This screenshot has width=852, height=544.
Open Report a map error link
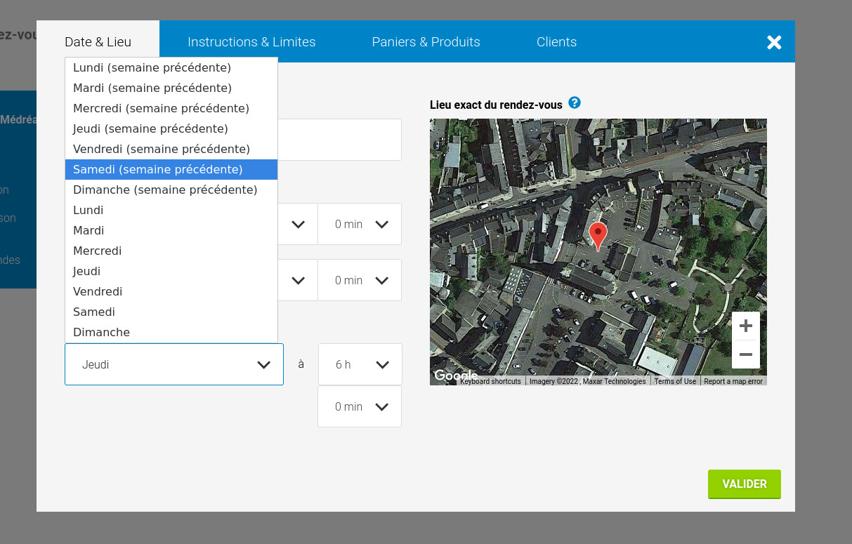coord(733,381)
